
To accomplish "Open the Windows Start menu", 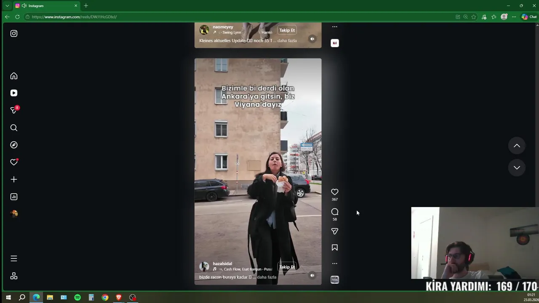I will coord(8,298).
